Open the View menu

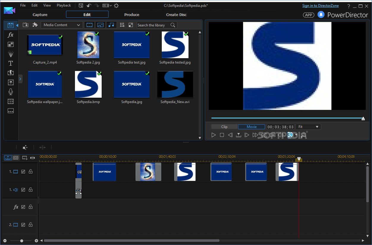[x=47, y=5]
